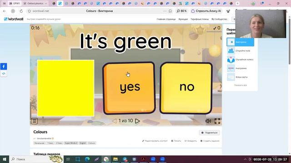
Task: Open the 80% page zoom indicator
Action: pos(181,11)
